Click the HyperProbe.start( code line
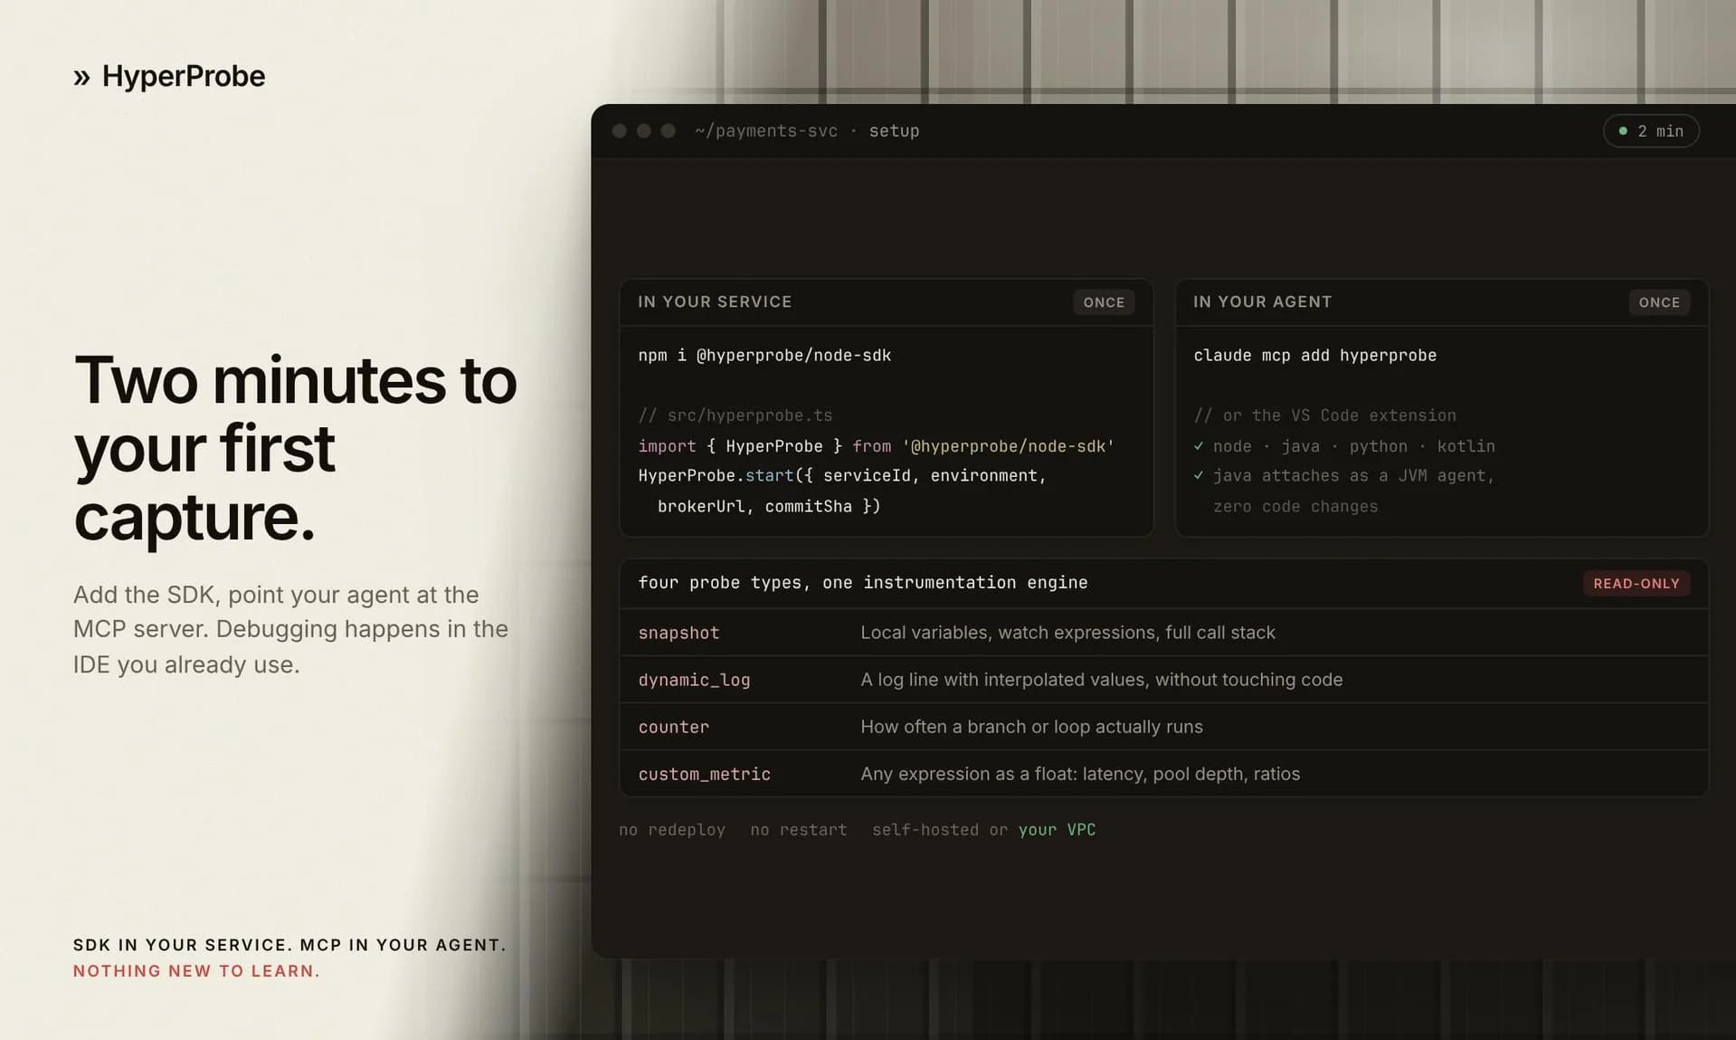 tap(842, 476)
